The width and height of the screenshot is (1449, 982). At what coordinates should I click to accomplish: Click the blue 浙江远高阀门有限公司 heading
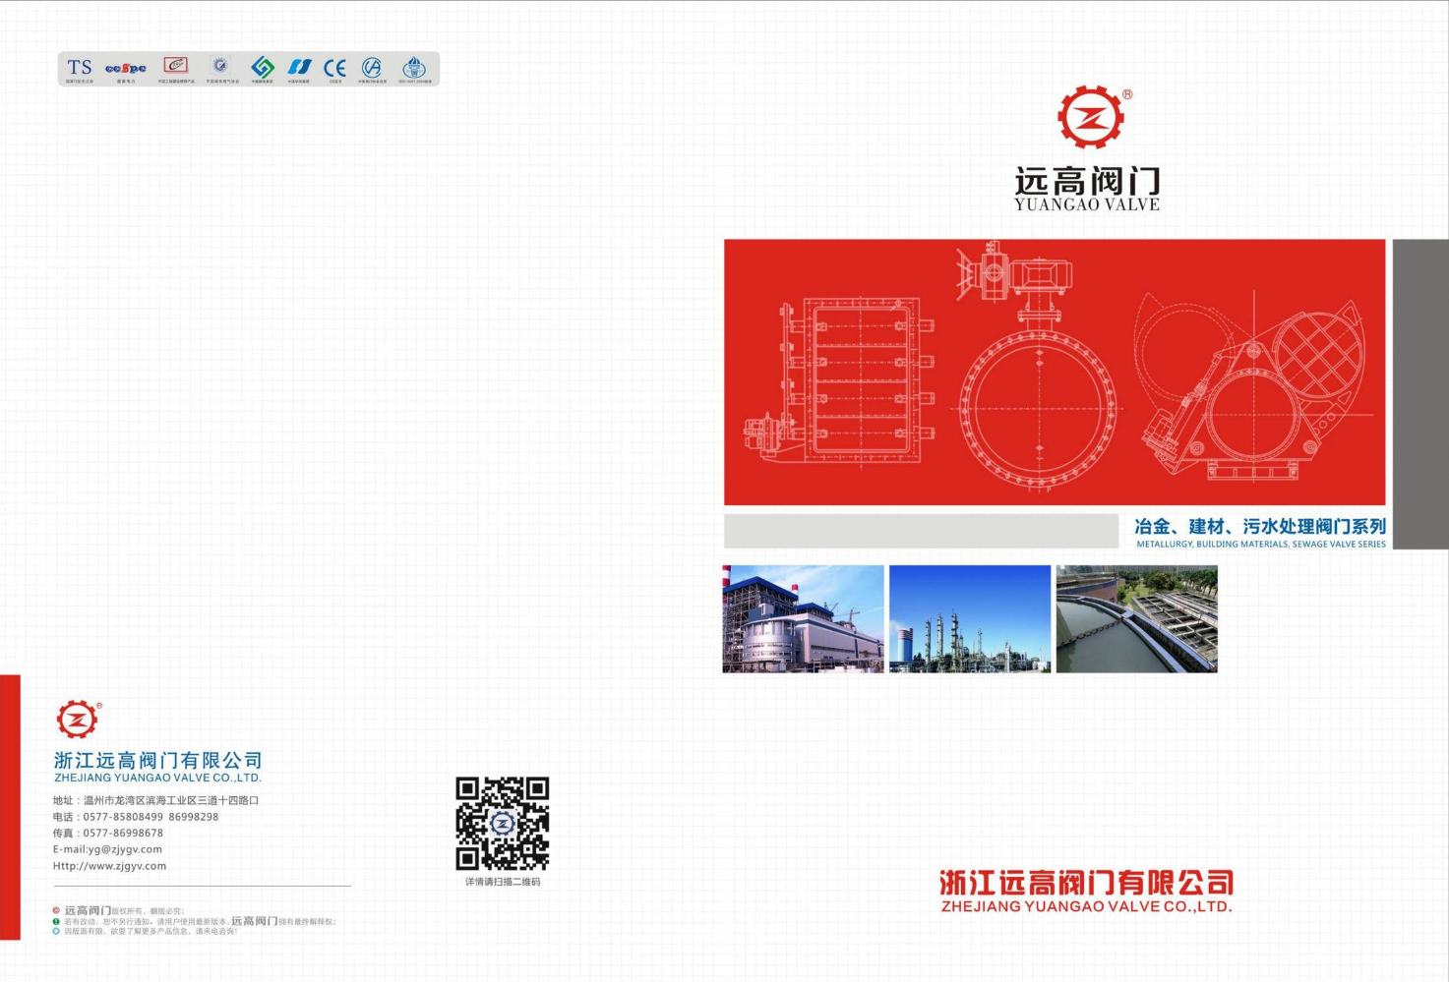158,760
